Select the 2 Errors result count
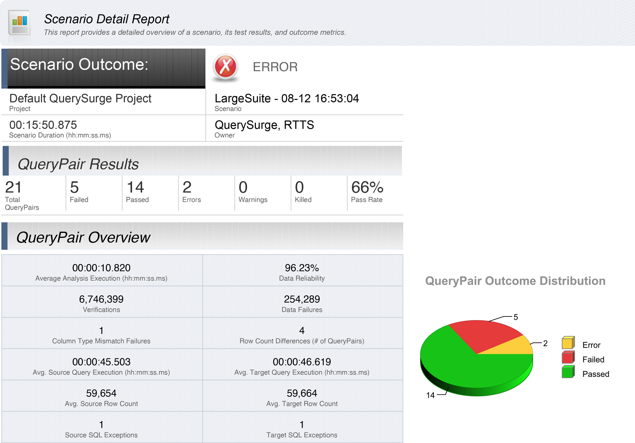This screenshot has width=635, height=443. [187, 188]
